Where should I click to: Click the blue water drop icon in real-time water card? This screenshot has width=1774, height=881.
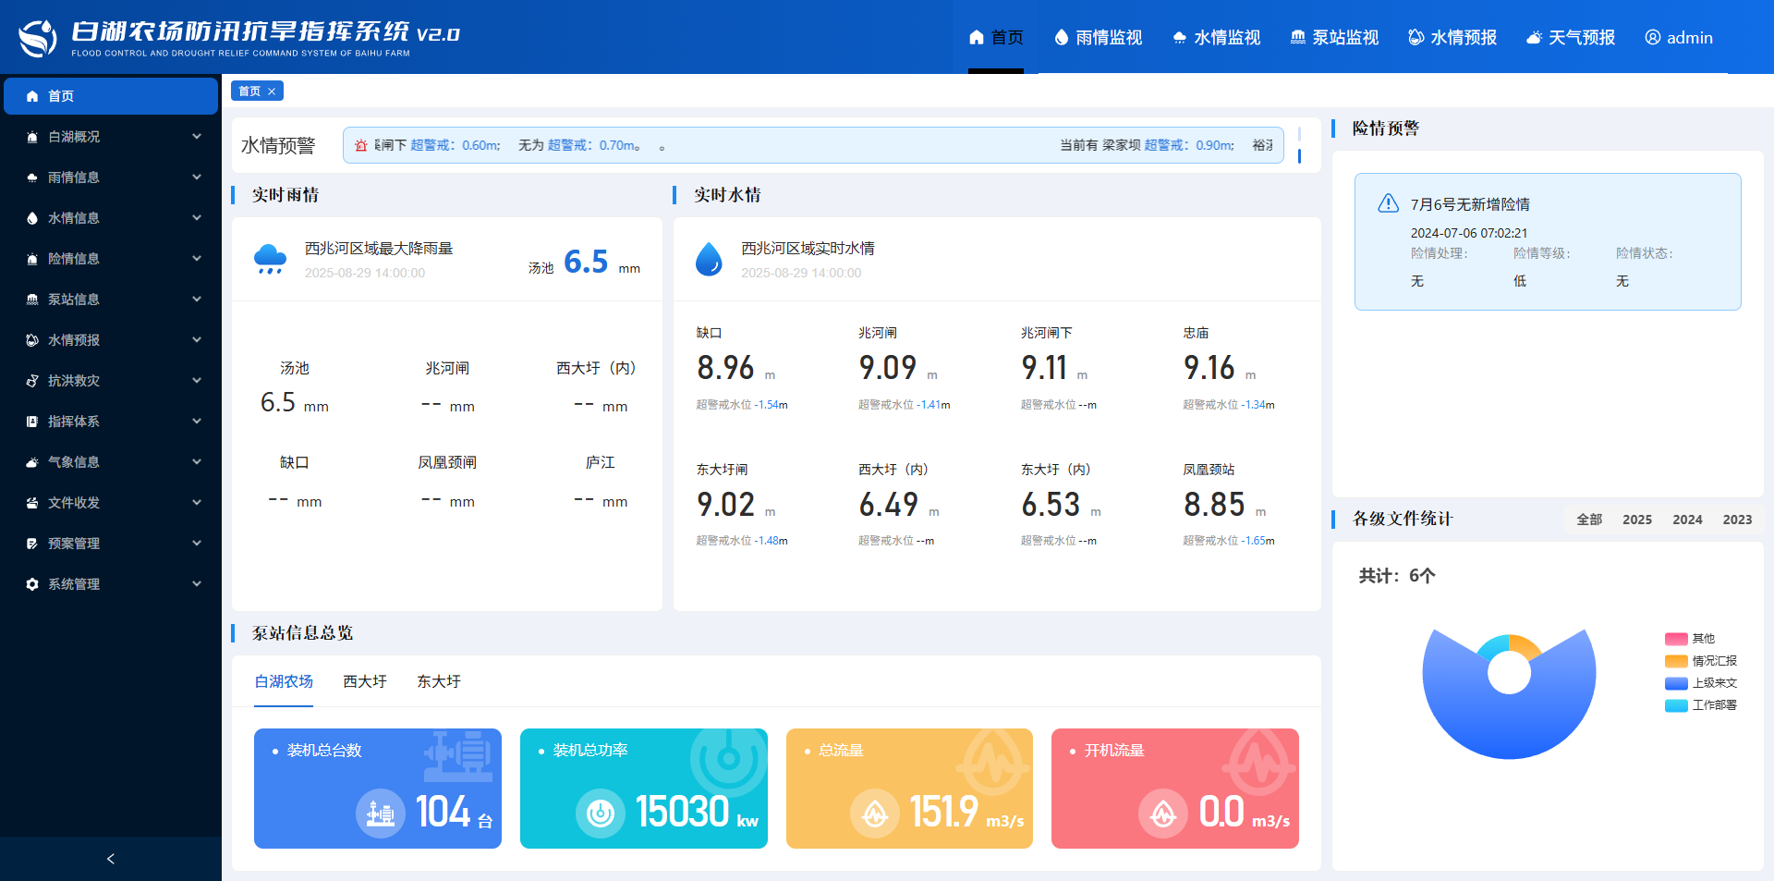tap(709, 259)
